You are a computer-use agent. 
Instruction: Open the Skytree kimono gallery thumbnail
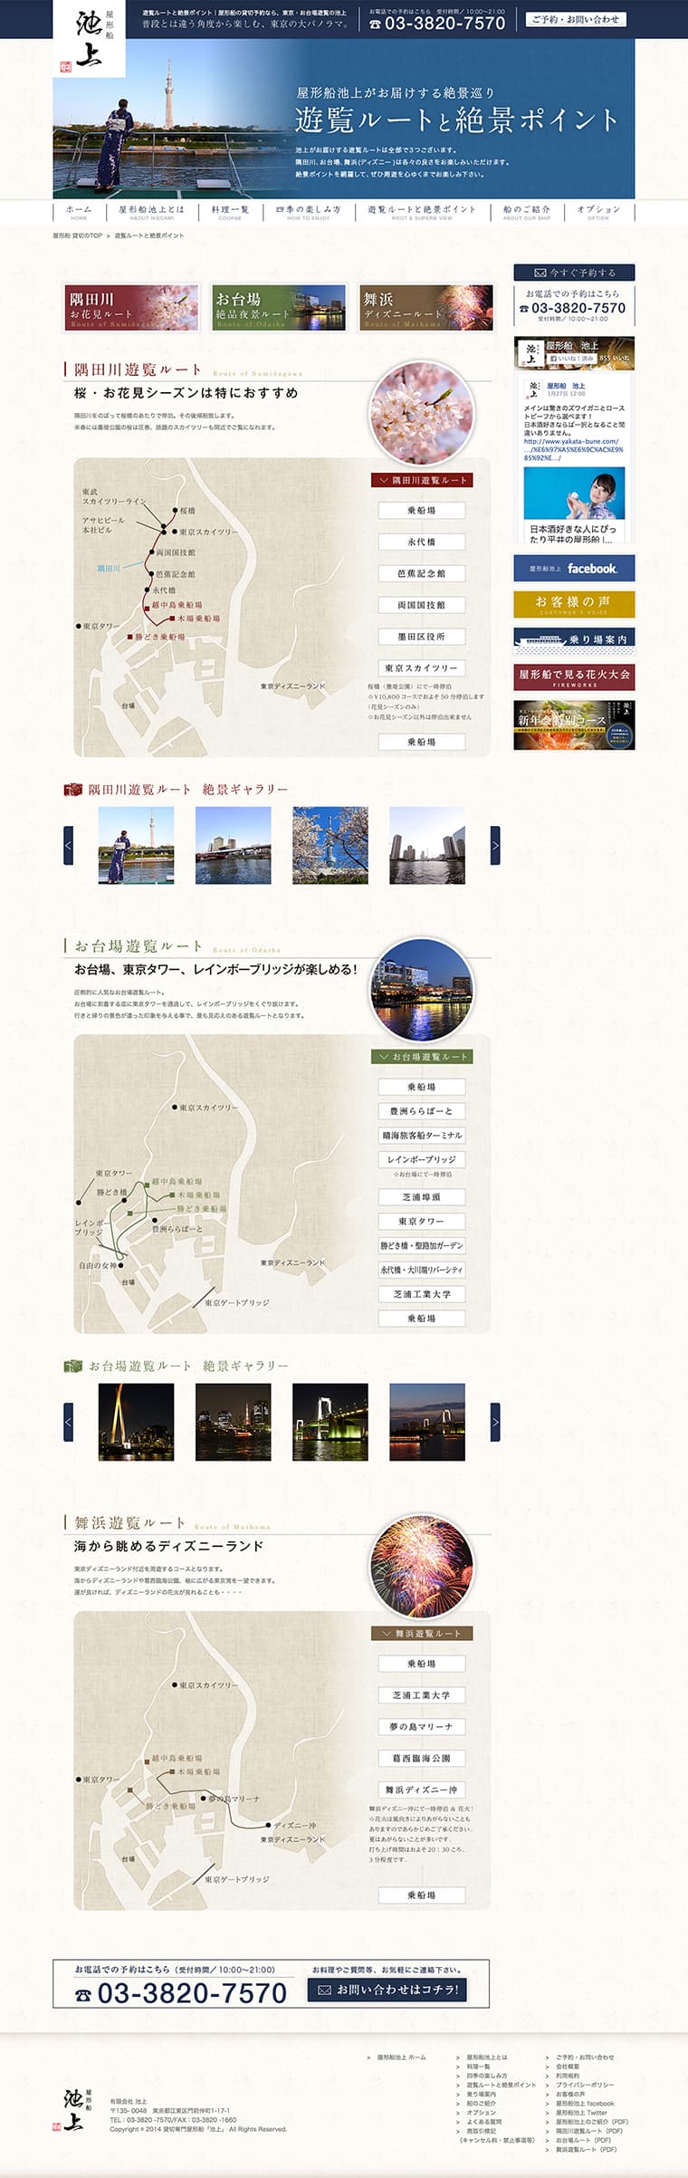pos(136,845)
